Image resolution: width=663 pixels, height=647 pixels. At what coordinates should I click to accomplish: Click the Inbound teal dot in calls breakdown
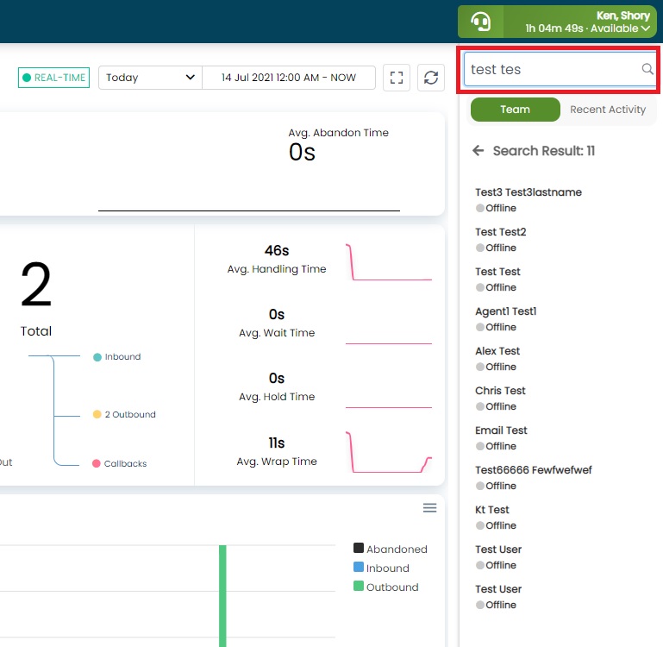pos(97,357)
